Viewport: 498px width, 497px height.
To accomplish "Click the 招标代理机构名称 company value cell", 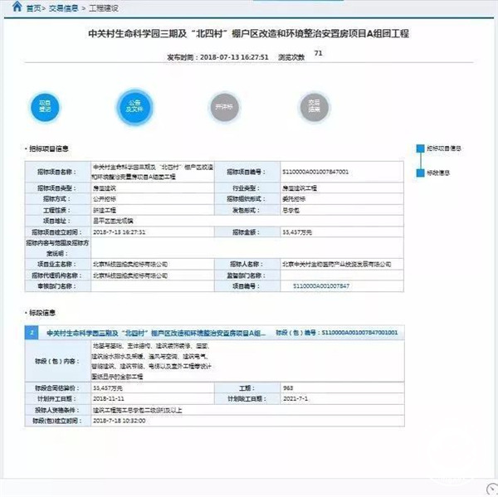I will tap(153, 275).
